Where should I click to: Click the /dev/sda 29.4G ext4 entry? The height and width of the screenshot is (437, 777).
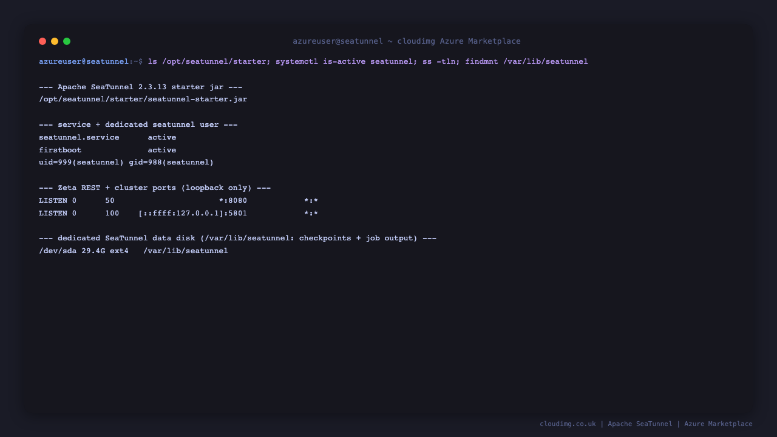pyautogui.click(x=84, y=251)
